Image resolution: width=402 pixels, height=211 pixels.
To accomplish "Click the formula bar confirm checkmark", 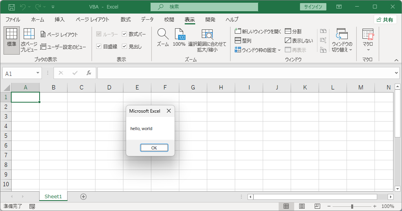I will [x=75, y=73].
